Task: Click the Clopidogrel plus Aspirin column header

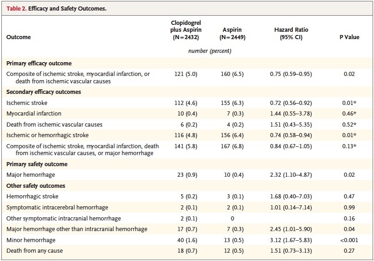Action: pos(186,30)
